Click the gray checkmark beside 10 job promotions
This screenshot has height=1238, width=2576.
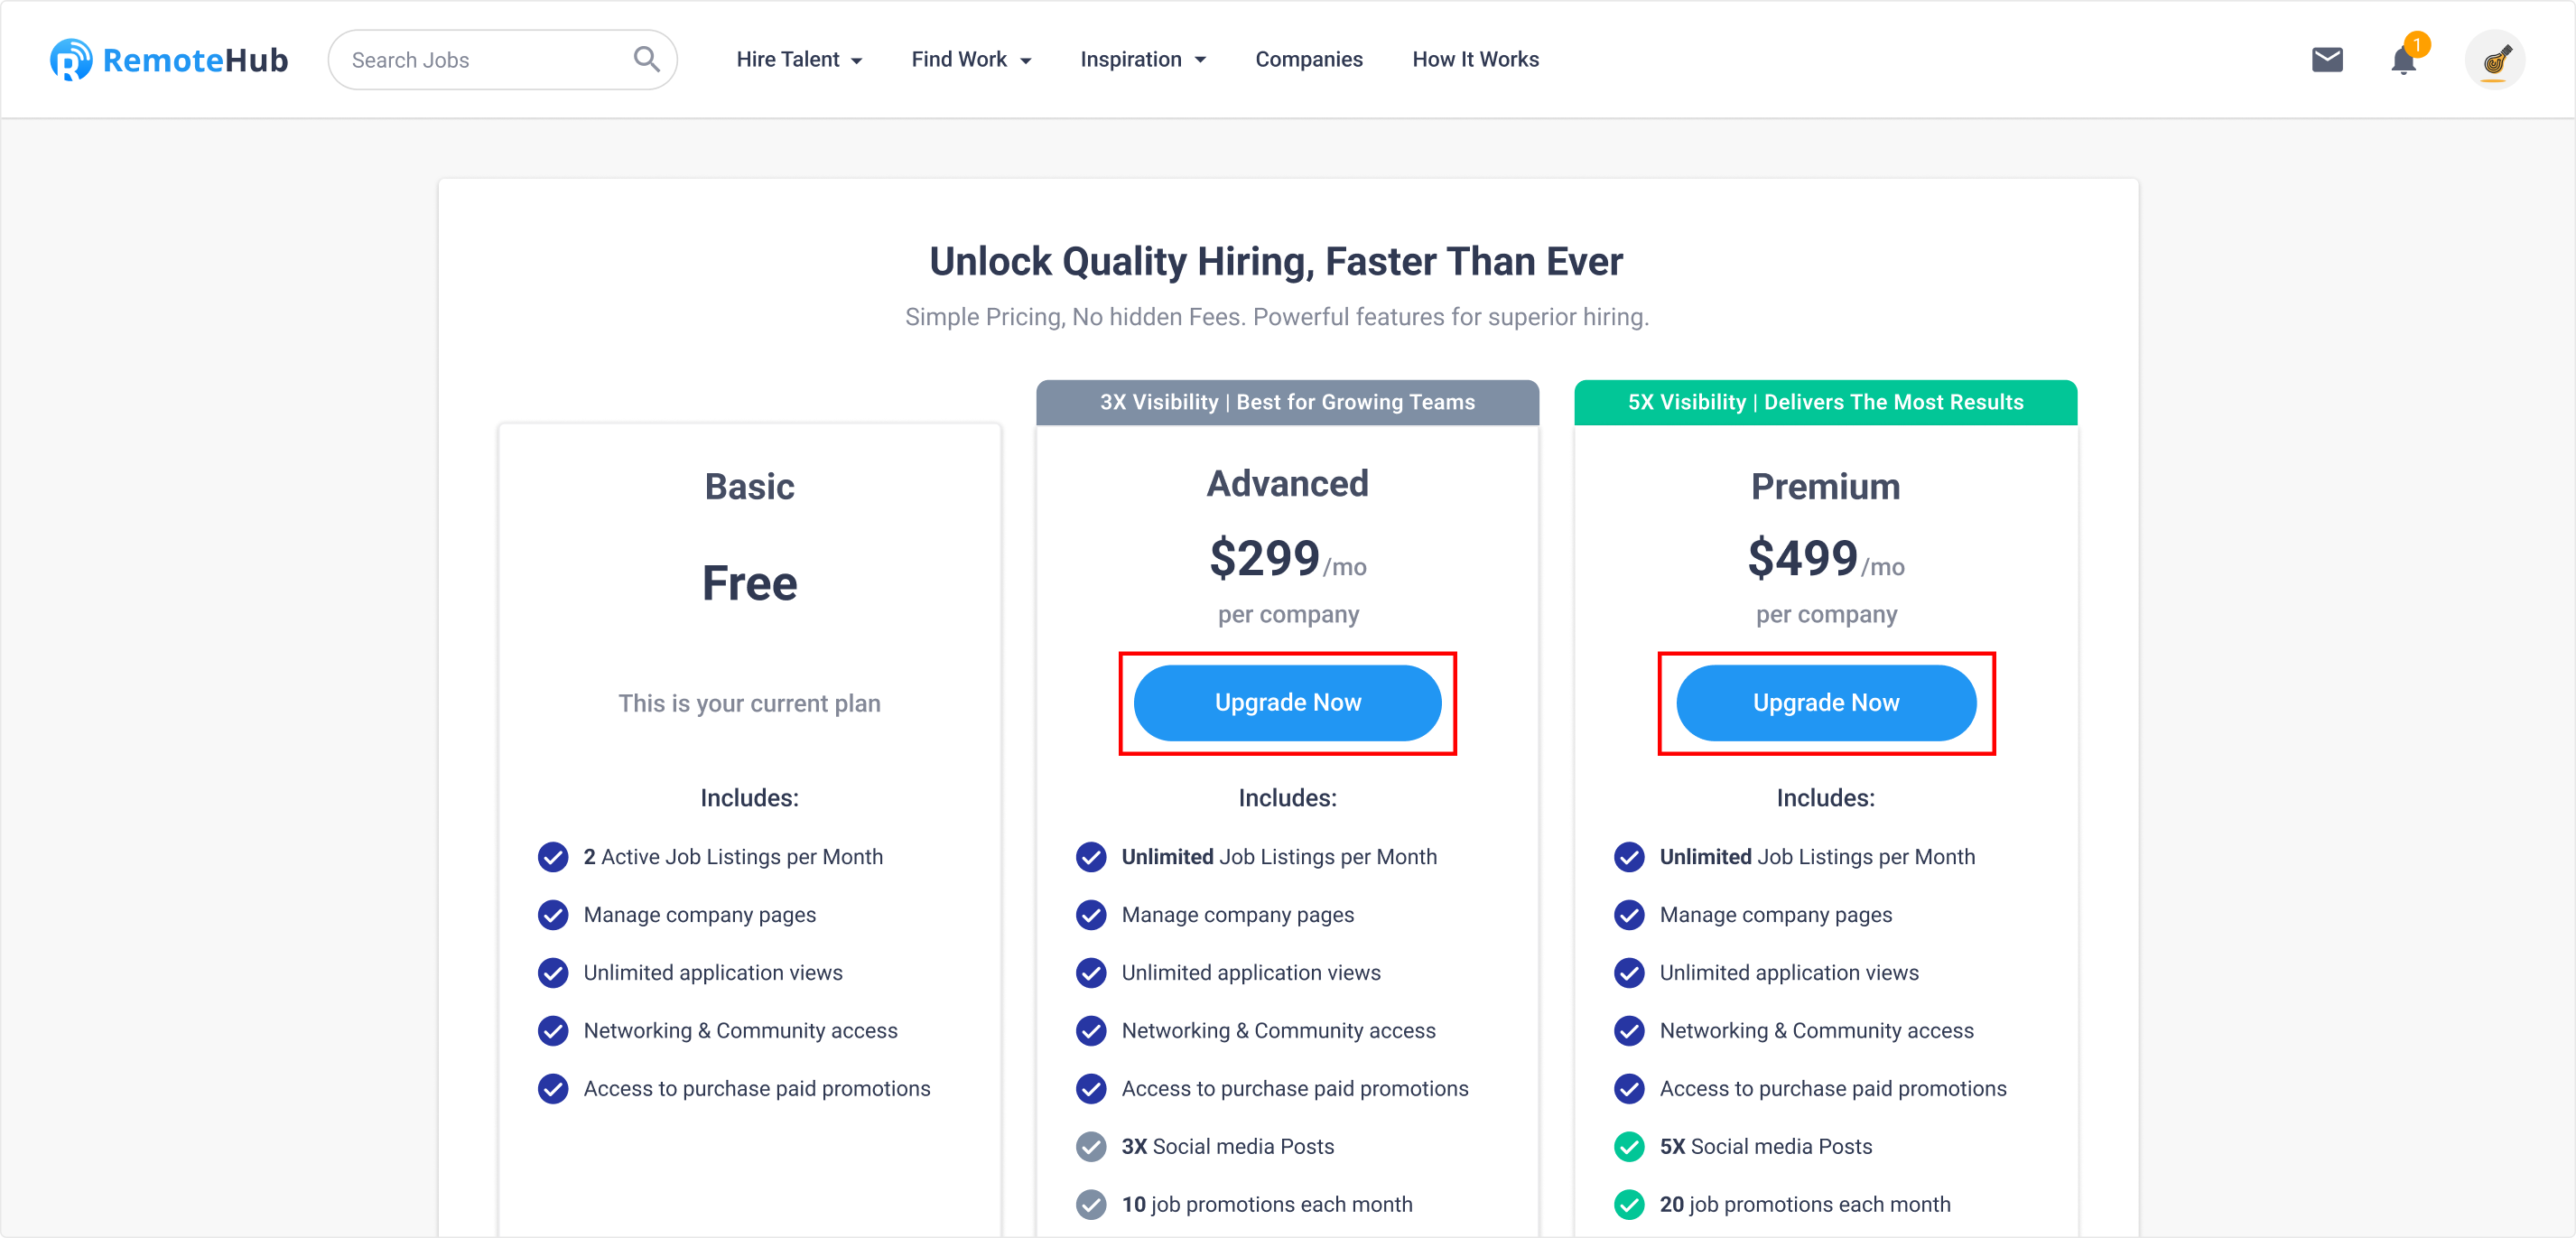coord(1091,1204)
